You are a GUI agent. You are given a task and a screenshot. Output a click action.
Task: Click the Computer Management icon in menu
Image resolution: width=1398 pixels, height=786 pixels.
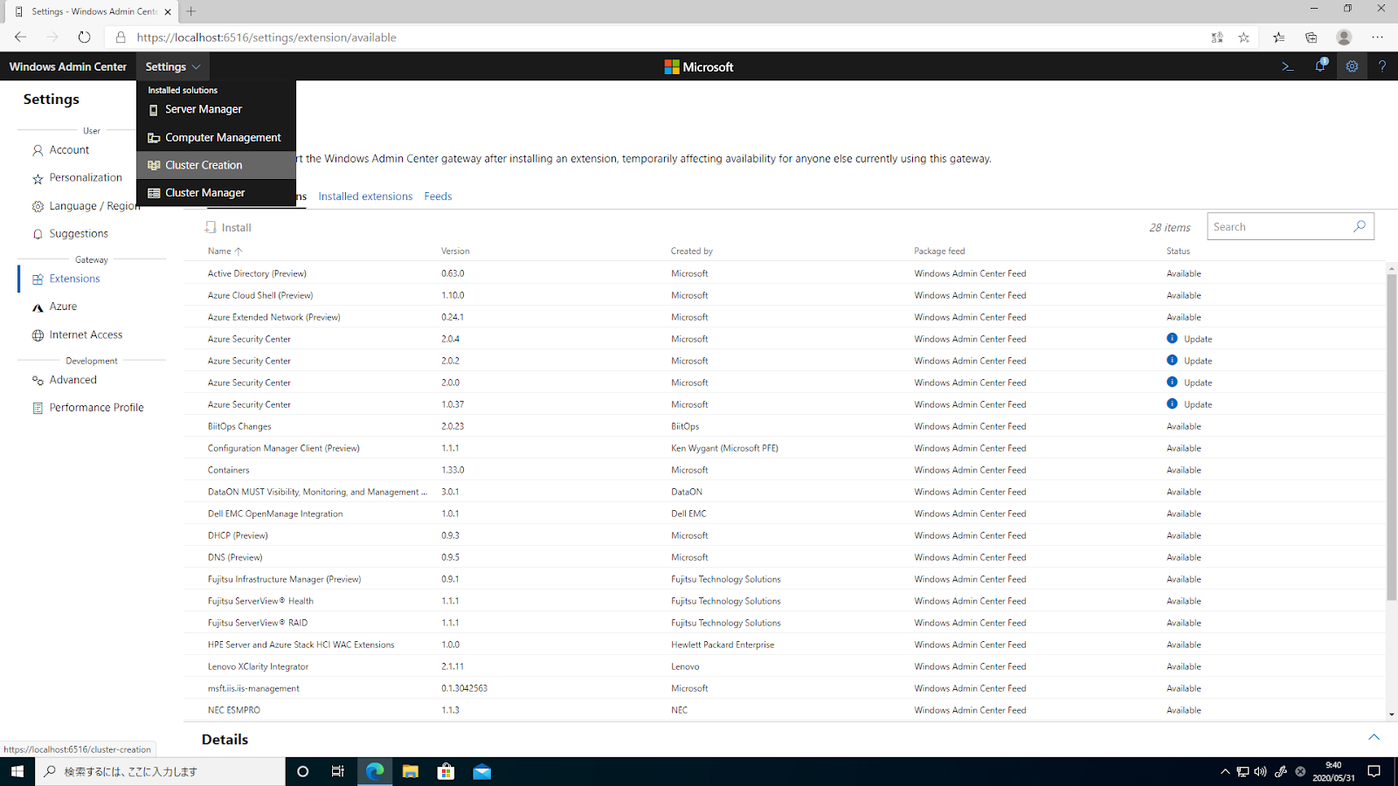154,138
